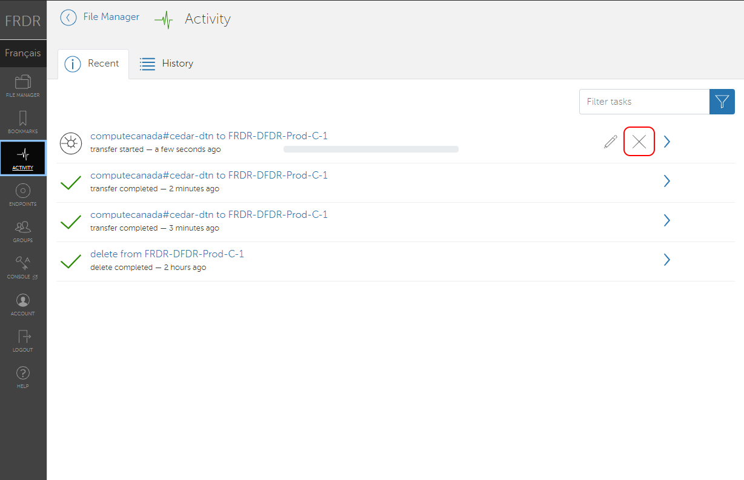Screen dimensions: 744x480
Task: Select the Recent tab
Action: [93, 64]
